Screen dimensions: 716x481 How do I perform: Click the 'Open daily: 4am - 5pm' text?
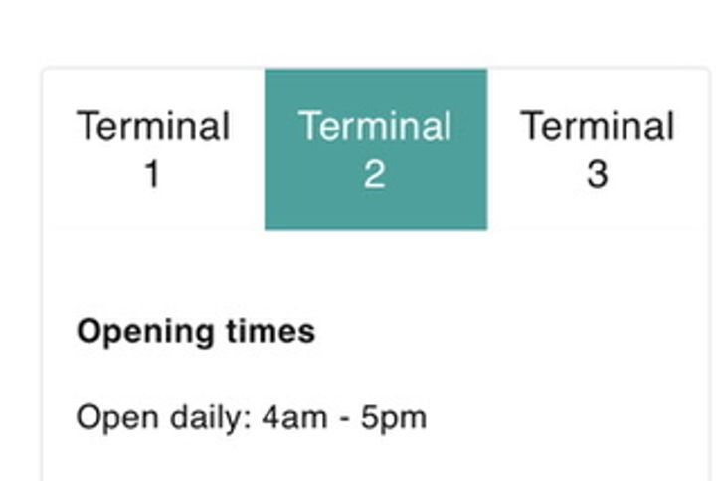click(x=252, y=417)
